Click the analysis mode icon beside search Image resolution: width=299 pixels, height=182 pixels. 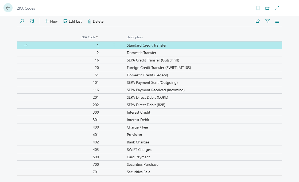point(32,21)
